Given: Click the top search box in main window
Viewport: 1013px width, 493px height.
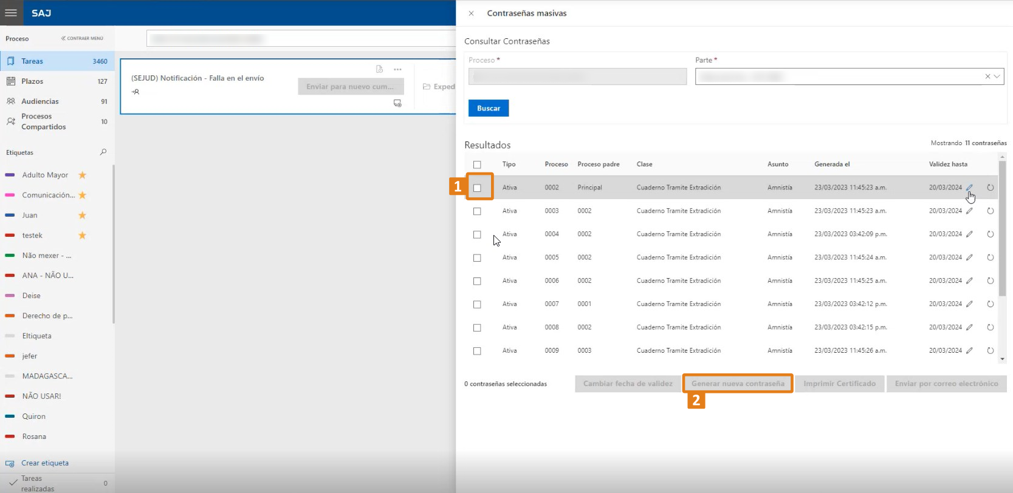Looking at the screenshot, I should tap(301, 39).
